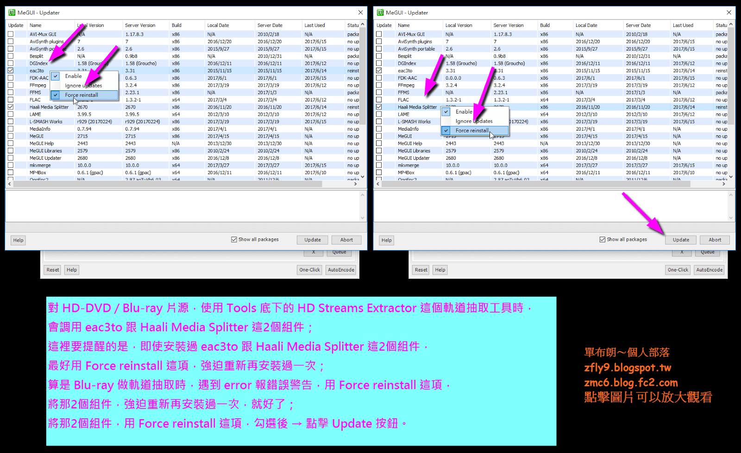Click scroll down arrow of left package list
Viewport: 741px width, 453px height.
(363, 177)
